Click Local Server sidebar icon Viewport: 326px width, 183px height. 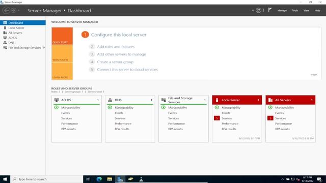[5, 27]
